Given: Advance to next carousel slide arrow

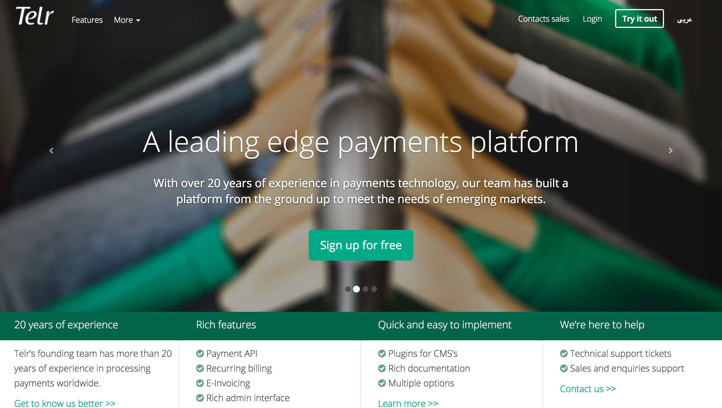Looking at the screenshot, I should point(671,151).
